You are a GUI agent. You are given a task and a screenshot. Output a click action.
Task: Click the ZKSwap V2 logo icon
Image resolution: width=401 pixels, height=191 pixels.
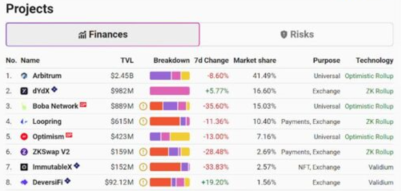tap(24, 152)
